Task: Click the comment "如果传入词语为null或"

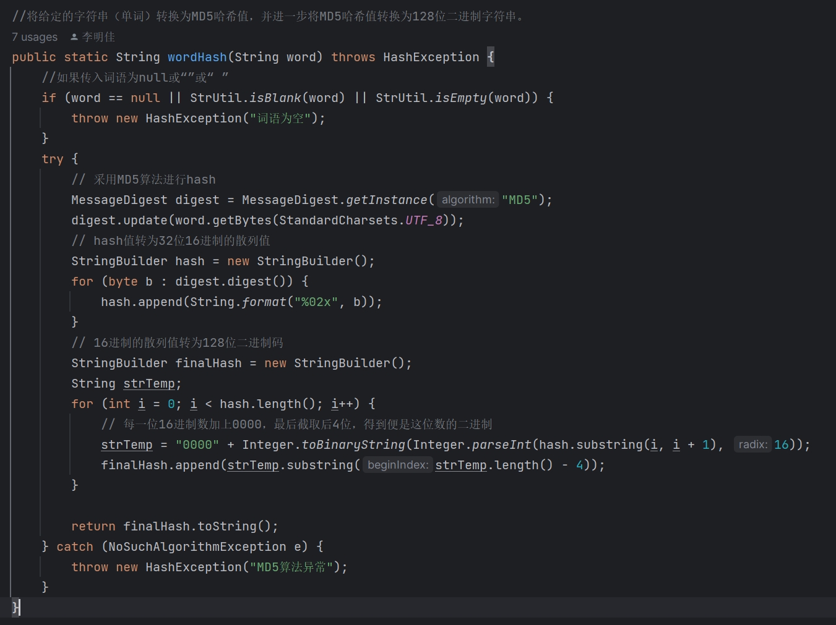Action: [x=135, y=77]
